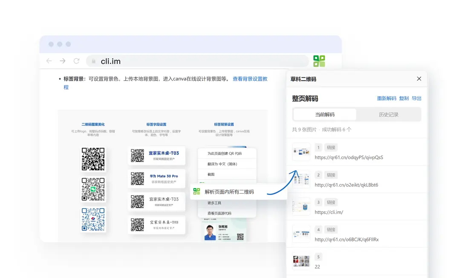Screen dimensions: 468x278
Task: Click the cli.im address bar
Action: point(197,61)
